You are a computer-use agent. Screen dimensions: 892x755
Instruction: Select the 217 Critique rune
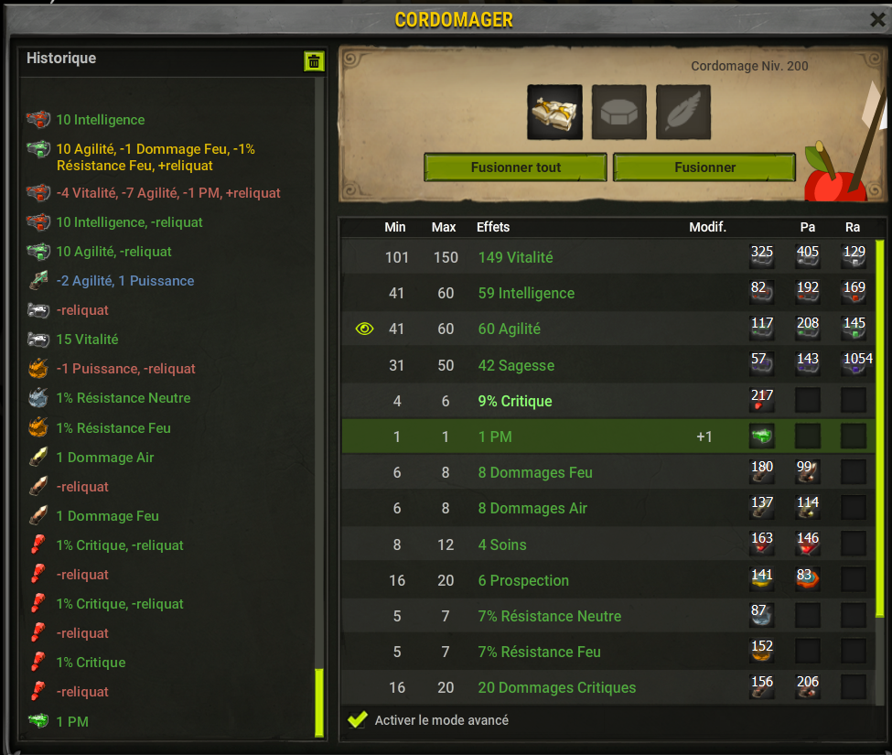pos(762,400)
